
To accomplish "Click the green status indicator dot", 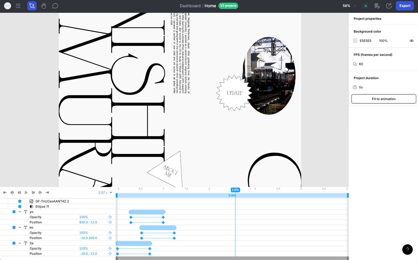I will point(365,6).
